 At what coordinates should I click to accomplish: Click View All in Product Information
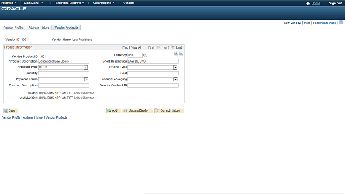click(136, 47)
